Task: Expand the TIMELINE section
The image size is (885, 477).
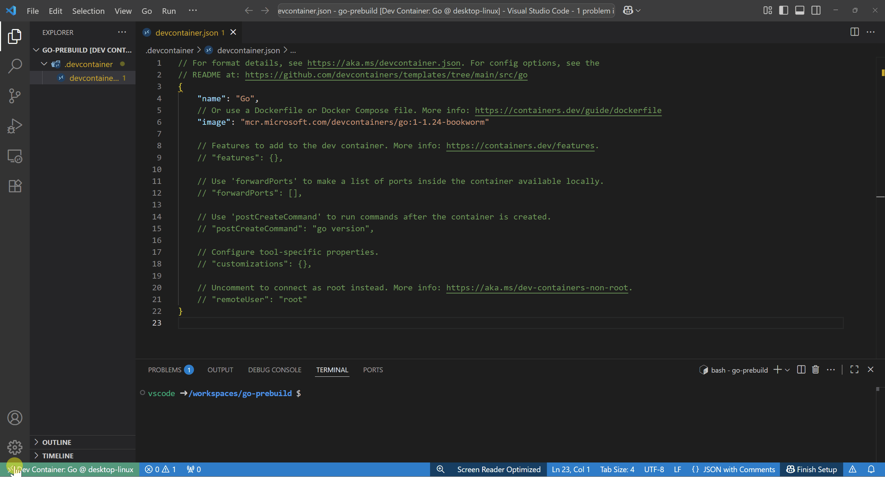Action: tap(83, 456)
